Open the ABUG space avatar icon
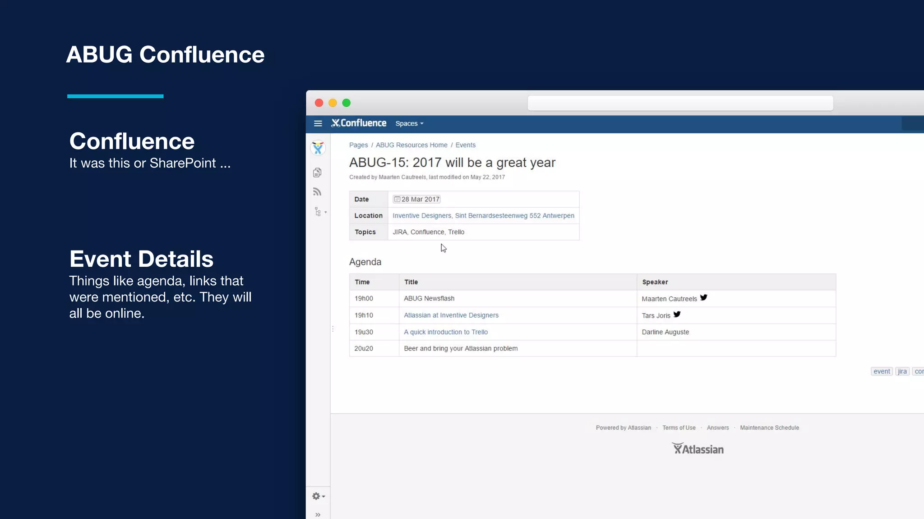Screen dimensions: 924x519 (x=318, y=148)
